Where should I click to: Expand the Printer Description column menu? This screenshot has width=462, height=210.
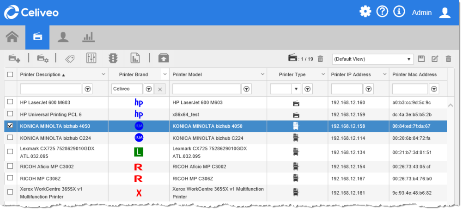103,74
